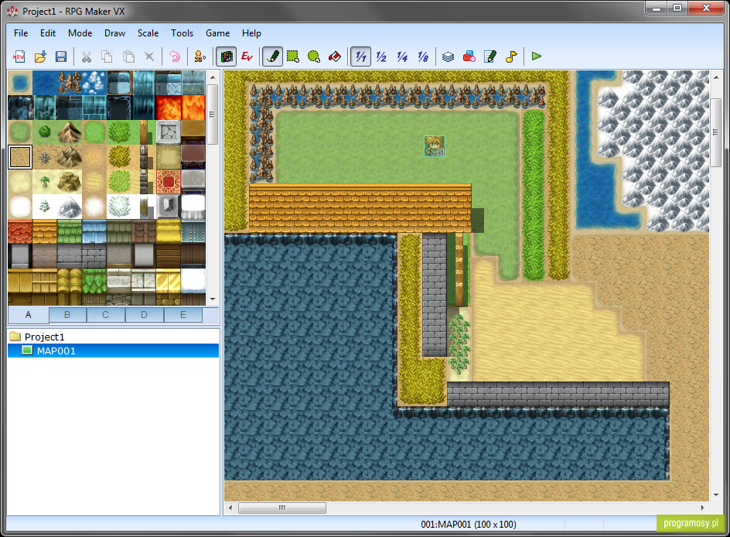
Task: Switch to tileset tab E
Action: [183, 315]
